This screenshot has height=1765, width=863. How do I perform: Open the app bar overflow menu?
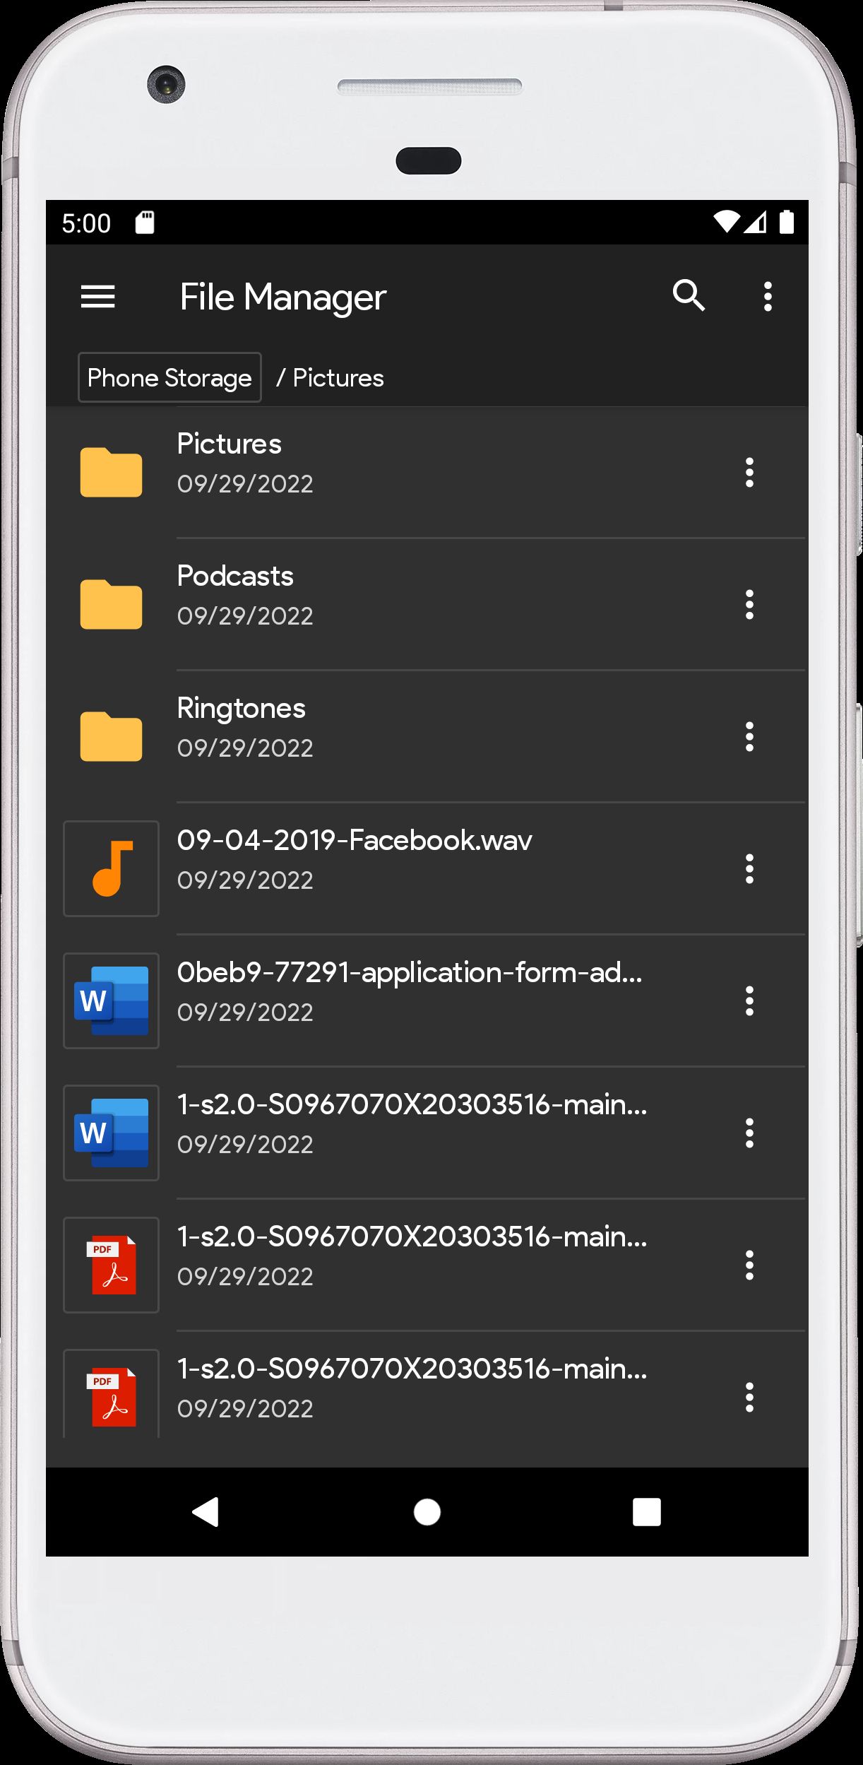click(x=768, y=297)
